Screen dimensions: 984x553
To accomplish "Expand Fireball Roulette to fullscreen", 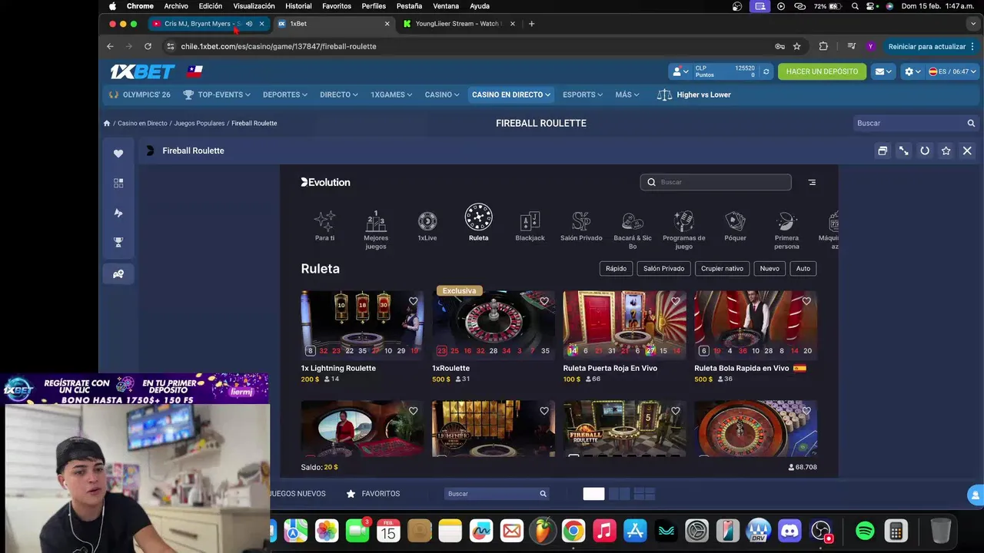I will pyautogui.click(x=904, y=151).
